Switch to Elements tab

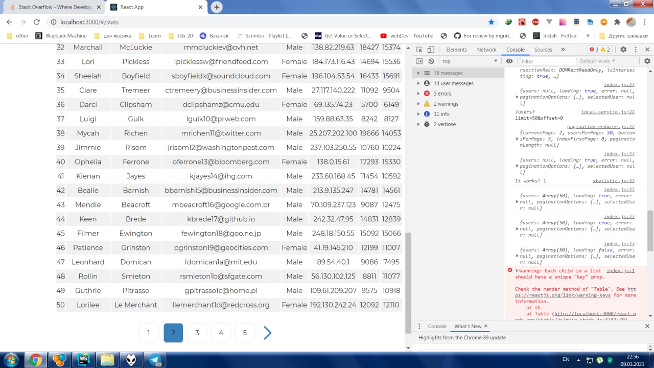(456, 50)
